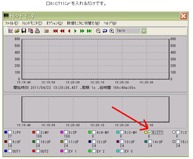Click the teal swatch beside 14:UF
This screenshot has width=193, height=159.
tap(146, 141)
